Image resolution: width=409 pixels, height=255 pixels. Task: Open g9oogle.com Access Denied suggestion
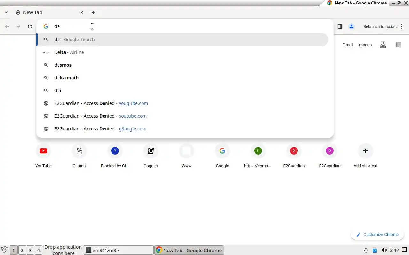tap(183, 129)
